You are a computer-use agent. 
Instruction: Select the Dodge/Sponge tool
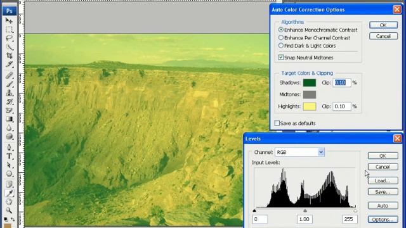9,137
